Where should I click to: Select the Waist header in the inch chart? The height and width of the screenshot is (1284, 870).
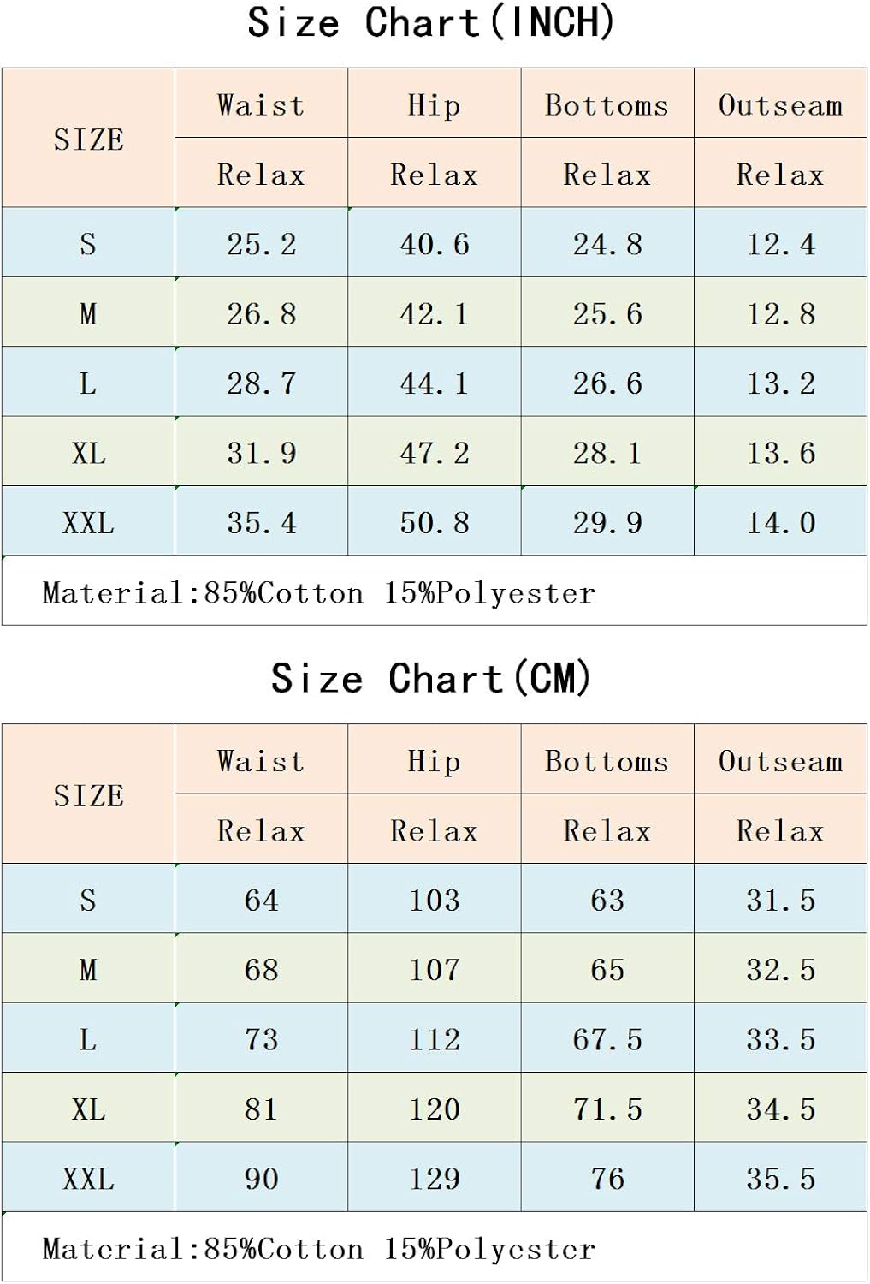click(x=261, y=105)
